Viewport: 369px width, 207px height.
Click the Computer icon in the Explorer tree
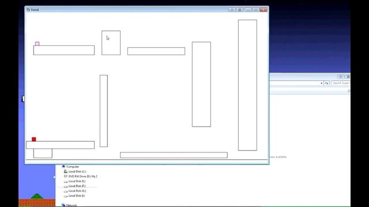tap(63, 167)
